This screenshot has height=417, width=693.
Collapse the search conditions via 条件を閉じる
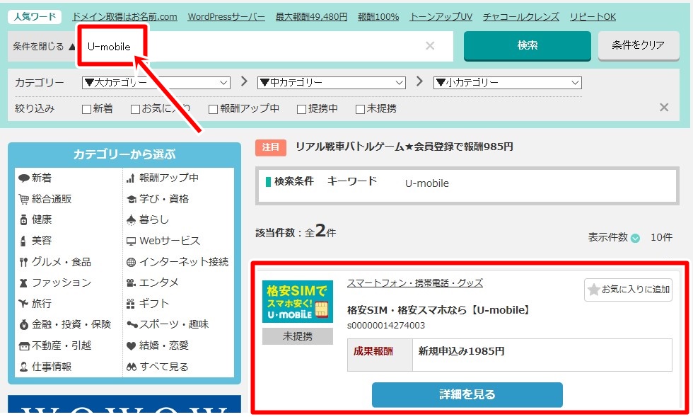(x=44, y=47)
